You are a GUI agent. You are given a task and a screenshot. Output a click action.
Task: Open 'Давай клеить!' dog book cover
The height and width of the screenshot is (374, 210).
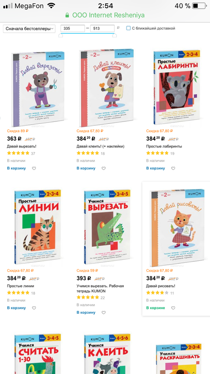[107, 88]
